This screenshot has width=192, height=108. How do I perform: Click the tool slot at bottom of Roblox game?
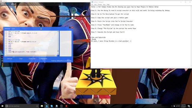click(96, 101)
